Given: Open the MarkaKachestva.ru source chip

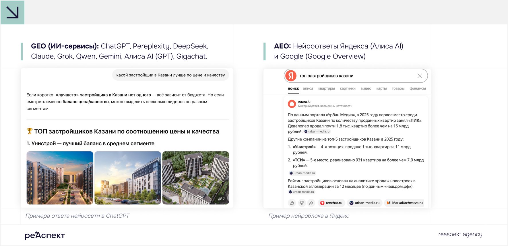Looking at the screenshot, I should click(x=404, y=203).
